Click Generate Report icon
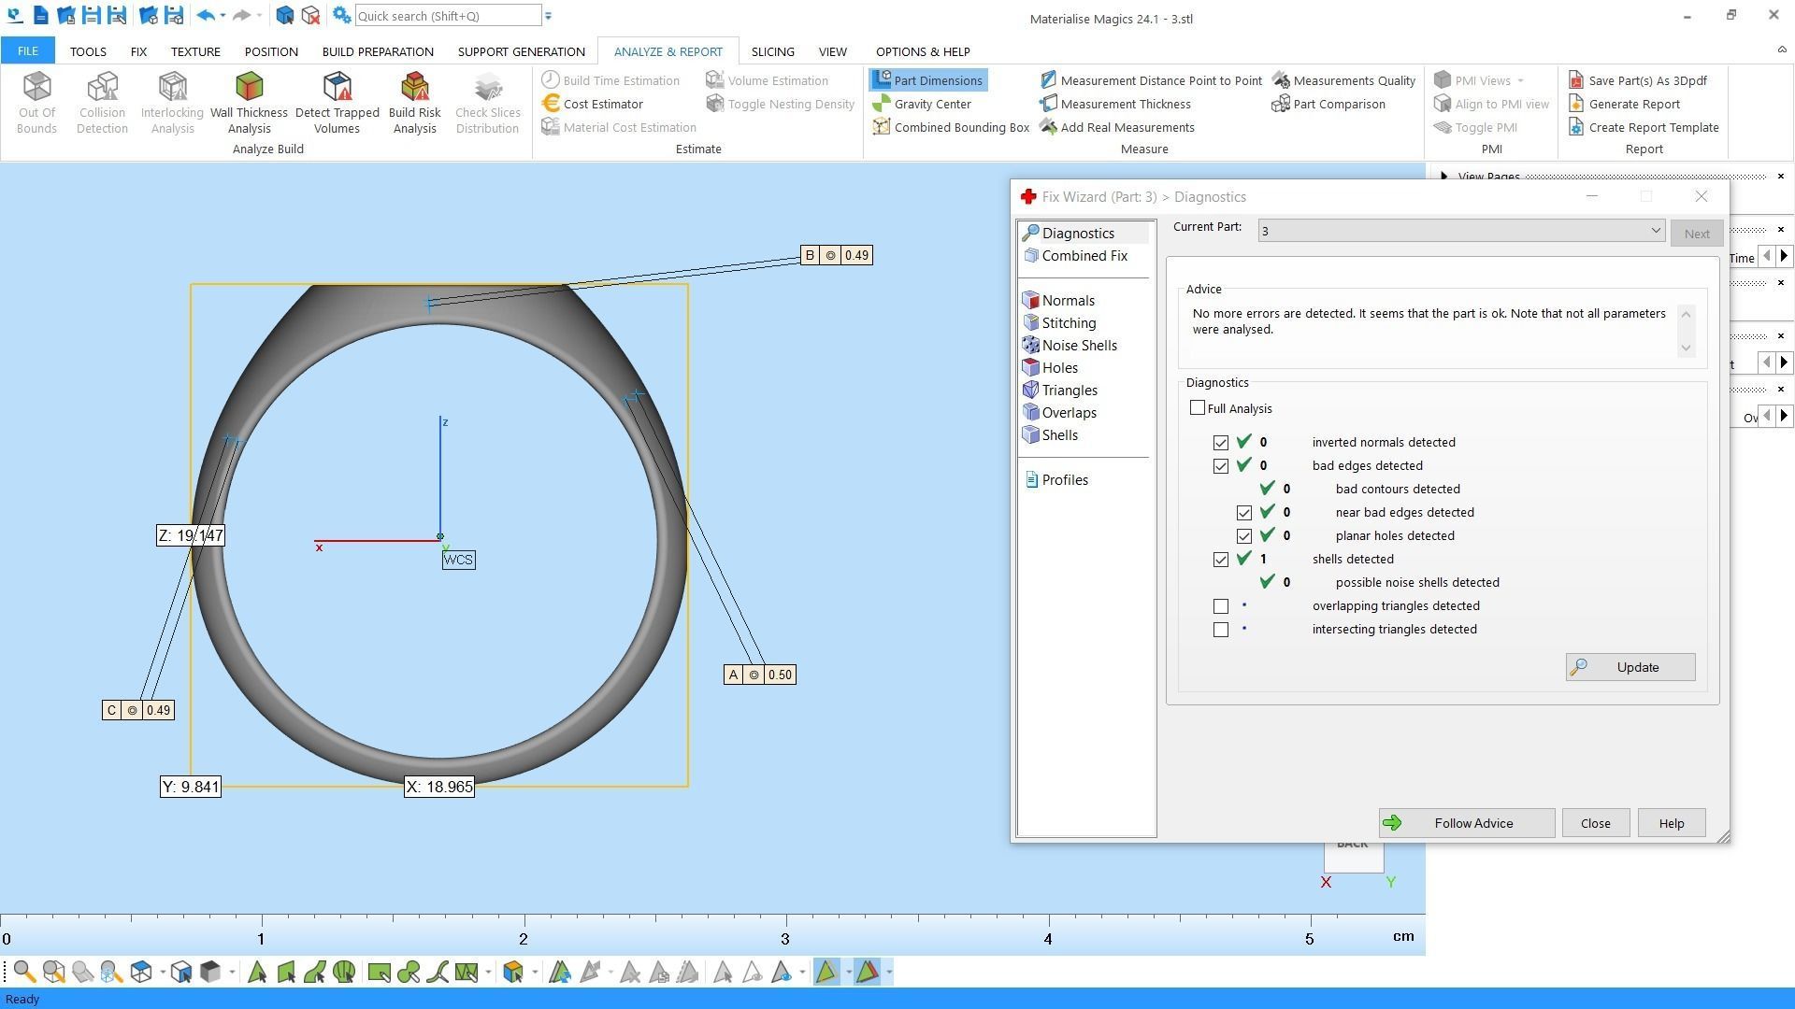Image resolution: width=1795 pixels, height=1009 pixels. pos(1576,104)
